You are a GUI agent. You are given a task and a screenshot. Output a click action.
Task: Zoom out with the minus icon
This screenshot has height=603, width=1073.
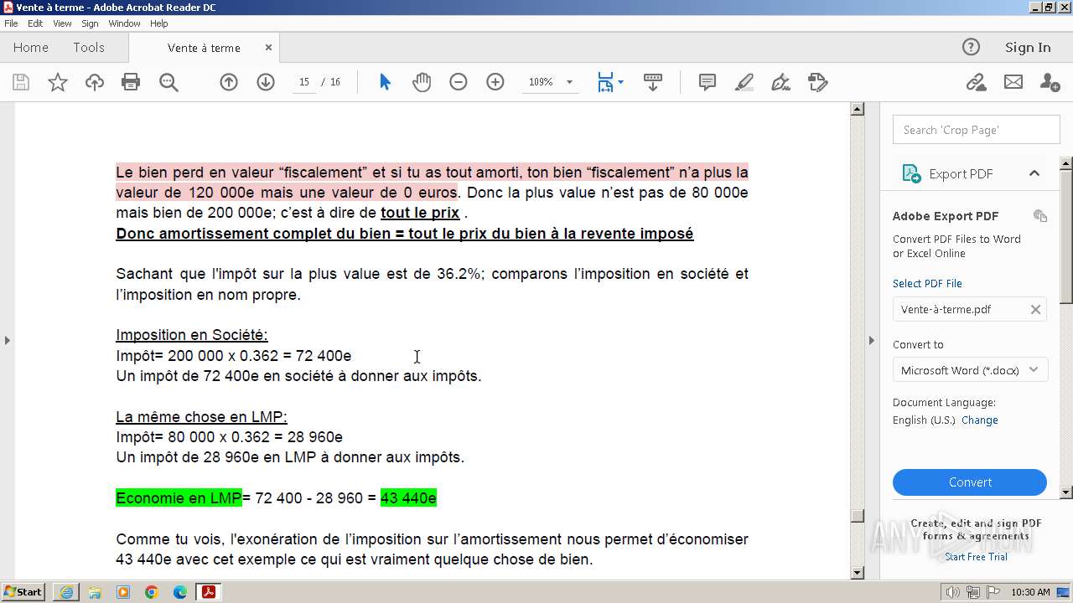pyautogui.click(x=459, y=82)
